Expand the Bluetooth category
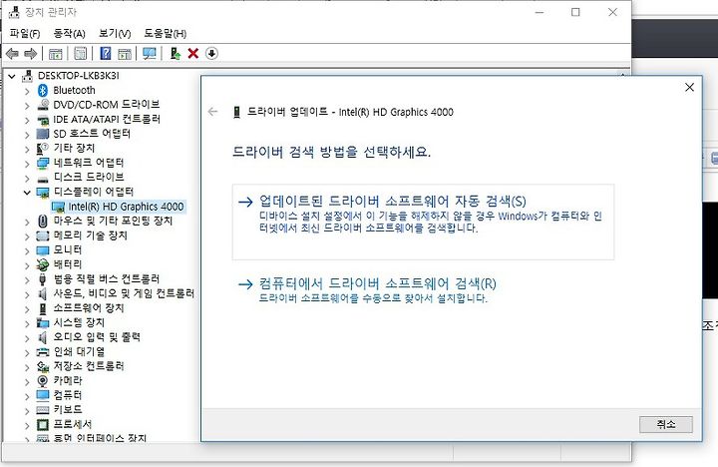 tap(27, 91)
